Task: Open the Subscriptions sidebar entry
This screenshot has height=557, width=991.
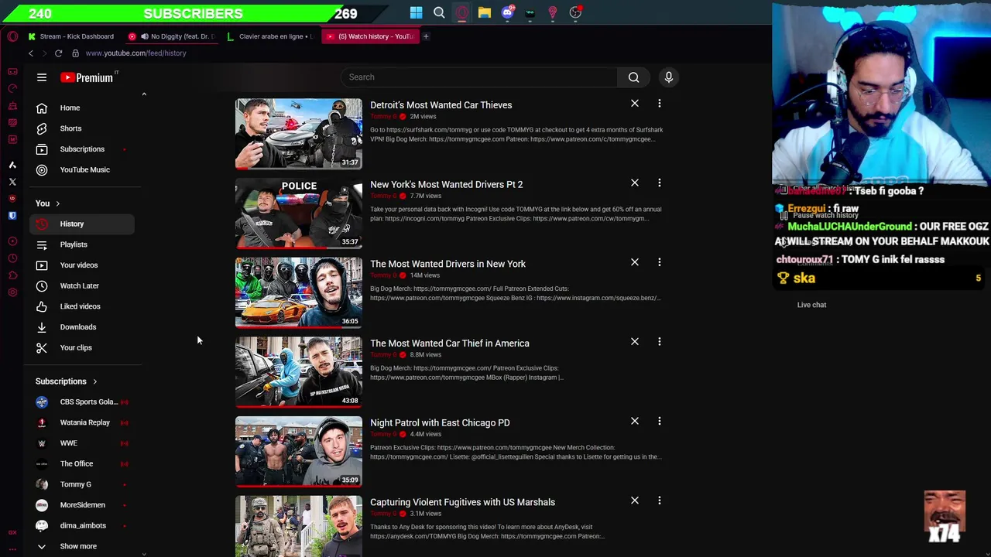Action: (82, 149)
